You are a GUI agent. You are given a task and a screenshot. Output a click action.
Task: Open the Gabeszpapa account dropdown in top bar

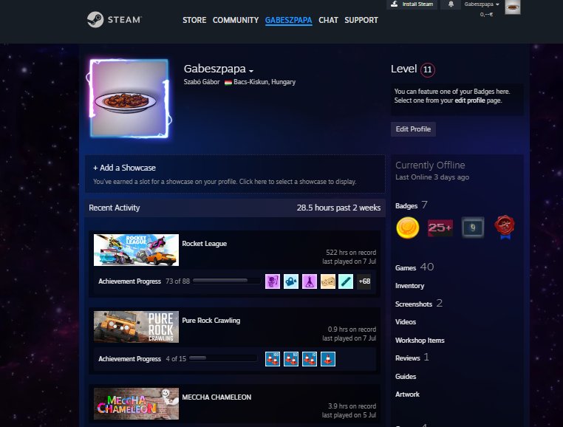click(482, 4)
